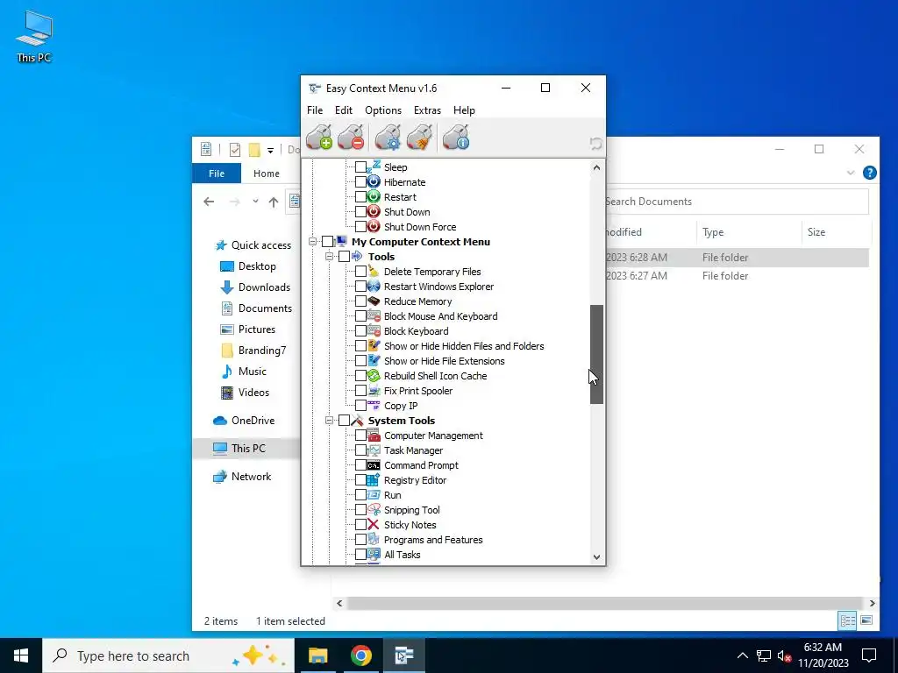Collapse the System Tools tree node

pyautogui.click(x=330, y=420)
